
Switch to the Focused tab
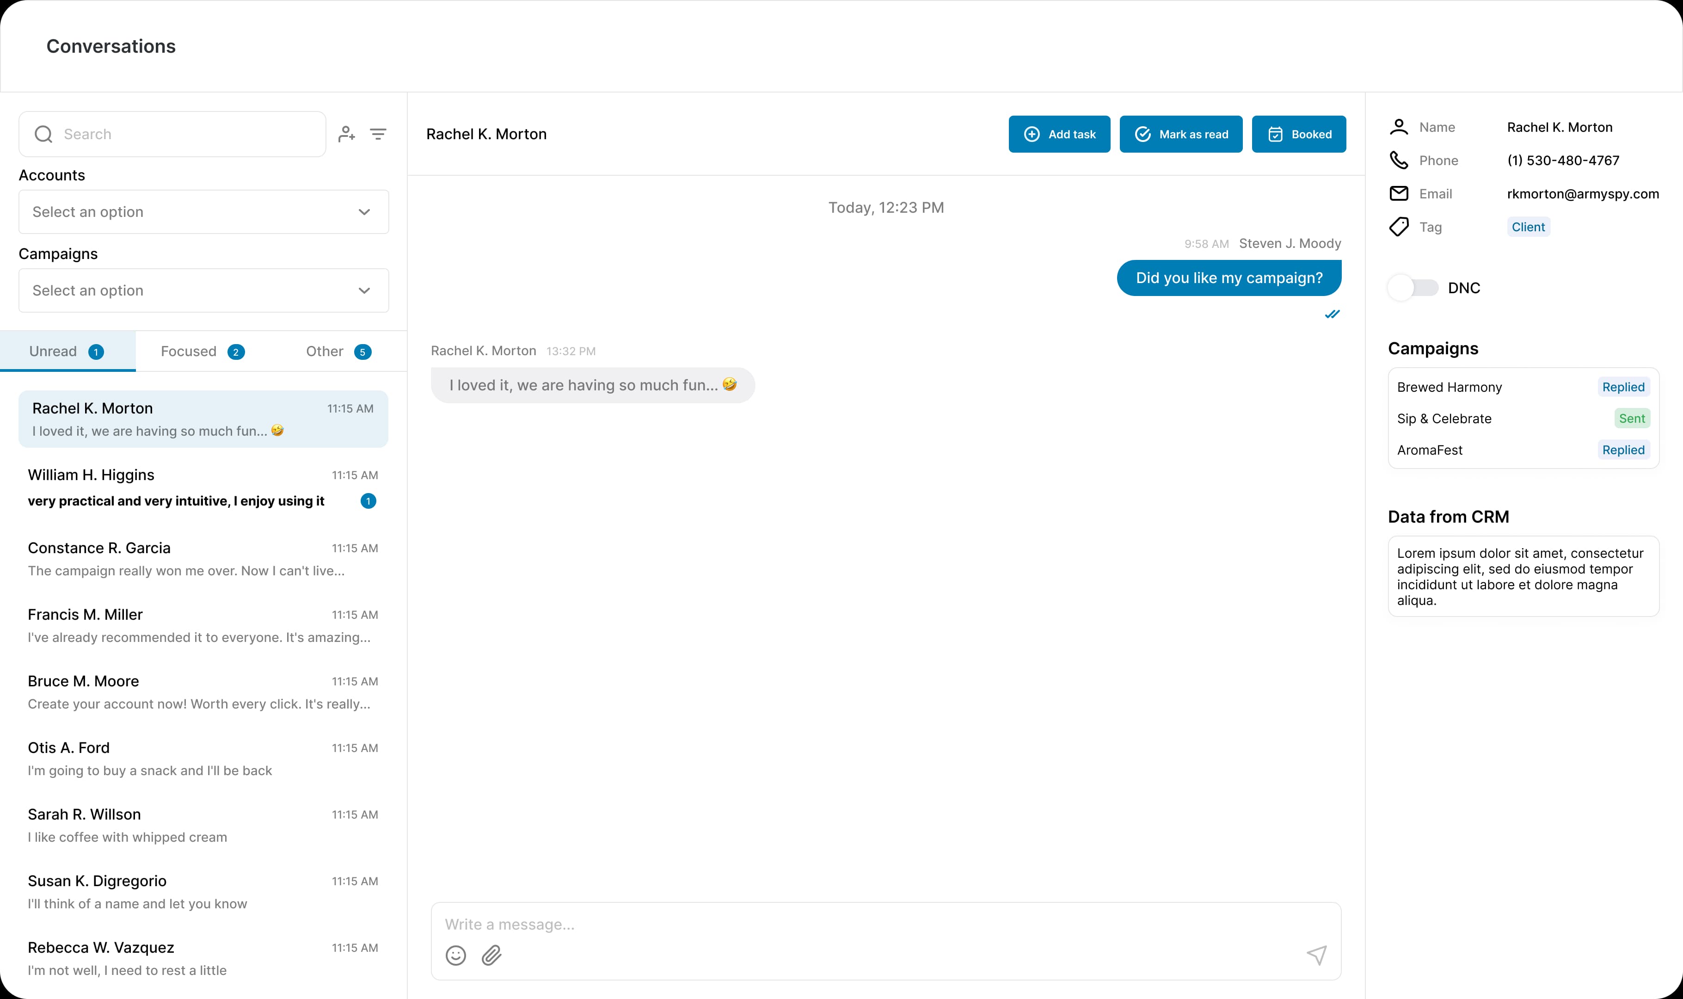pos(203,351)
